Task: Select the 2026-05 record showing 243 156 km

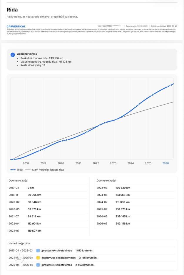Action: [x=136, y=224]
